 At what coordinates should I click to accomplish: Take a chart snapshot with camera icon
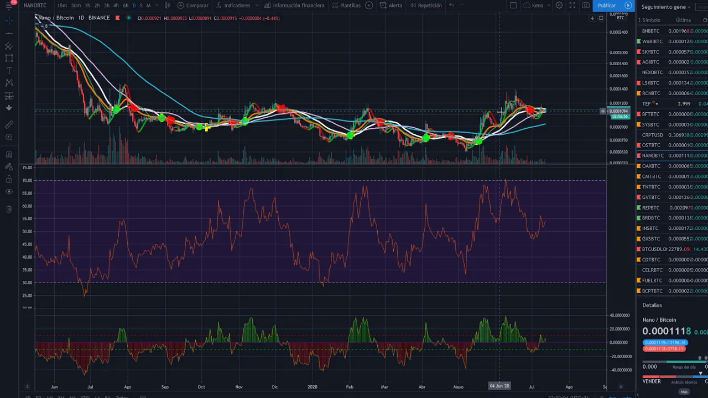coord(586,6)
